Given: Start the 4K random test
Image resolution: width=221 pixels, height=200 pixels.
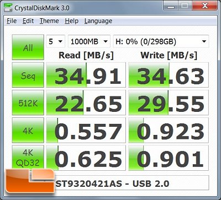Looking at the screenshot, I should 28,130.
